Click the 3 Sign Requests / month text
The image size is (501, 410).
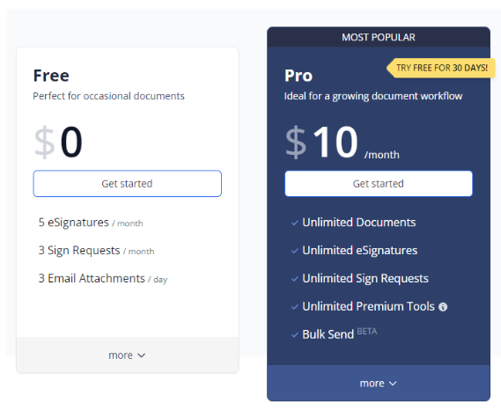(x=96, y=251)
